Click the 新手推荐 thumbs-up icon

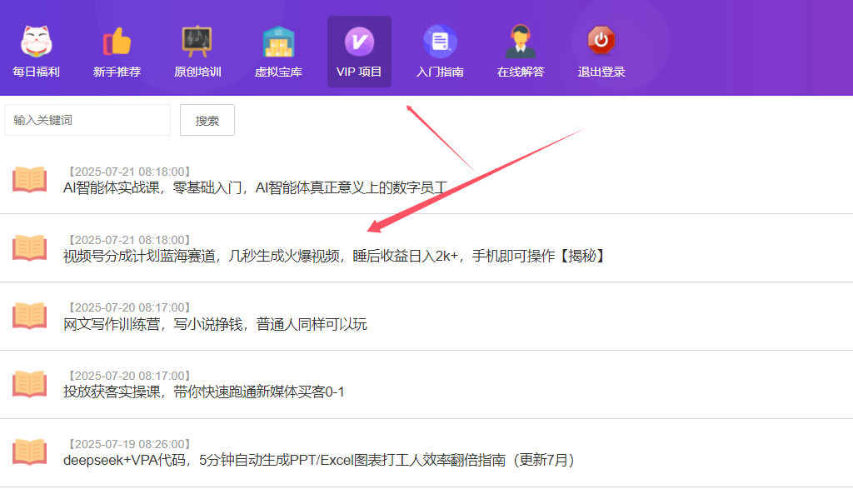tap(117, 42)
